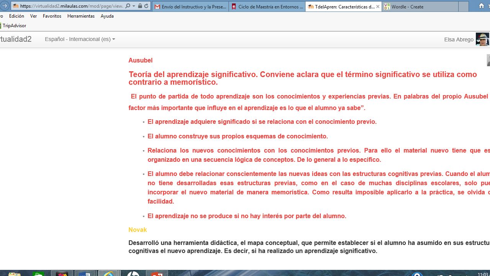Open the address bar dropdown arrow
Screen dimensions: 490x276
coord(134,6)
